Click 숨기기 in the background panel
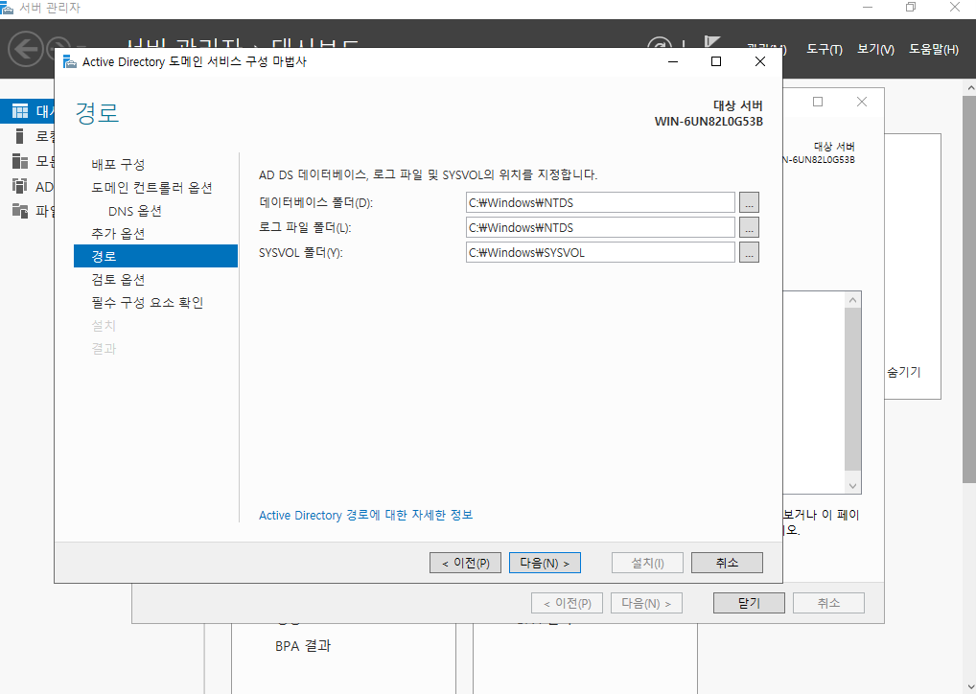The height and width of the screenshot is (694, 976). (904, 372)
